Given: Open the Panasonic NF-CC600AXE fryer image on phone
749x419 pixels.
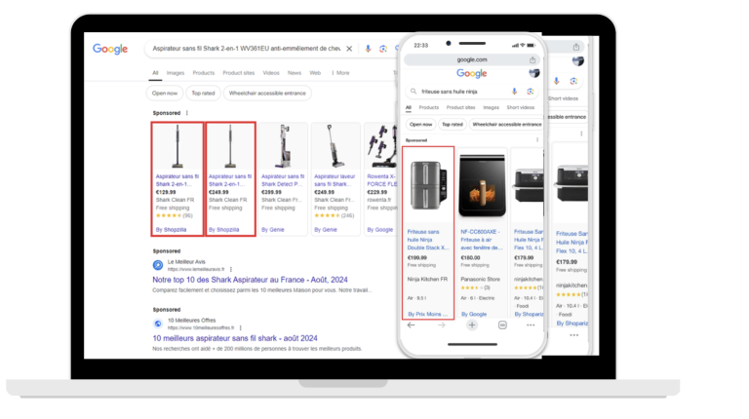Looking at the screenshot, I should (482, 185).
